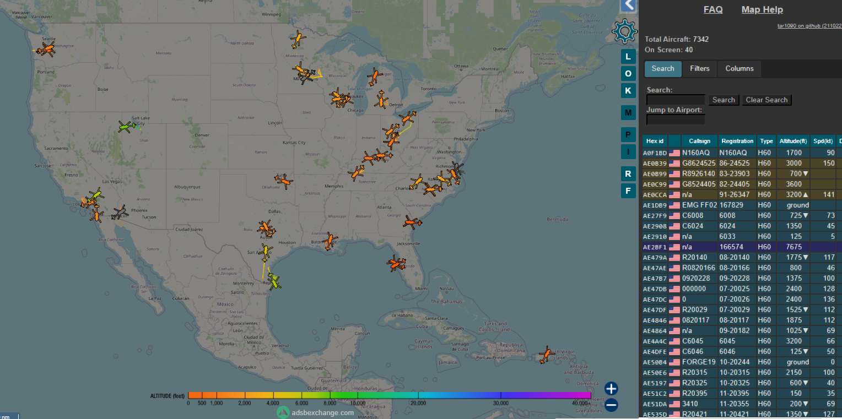Select the helicopter near Jacksonville
Viewport: 842px width, 419px height.
(x=412, y=222)
